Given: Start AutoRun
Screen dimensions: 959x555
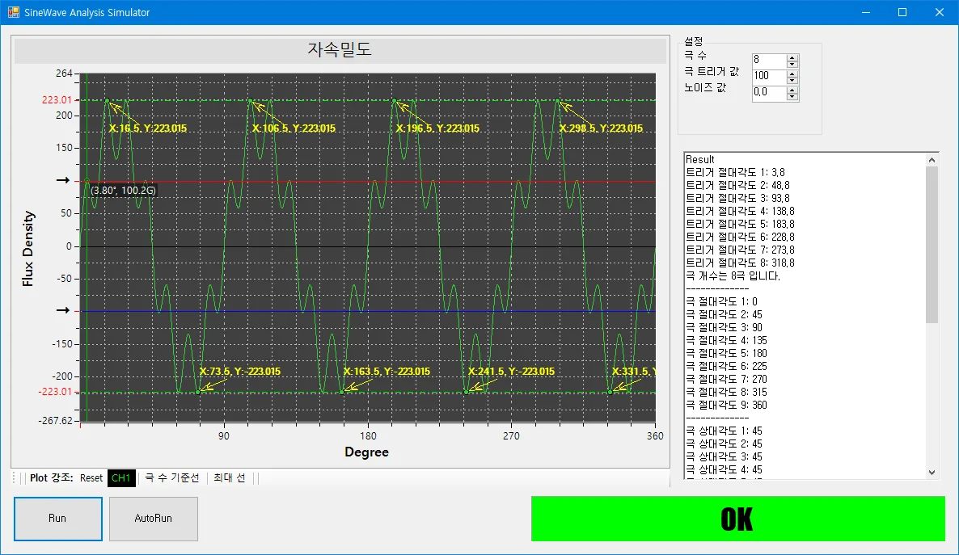Looking at the screenshot, I should pos(154,519).
